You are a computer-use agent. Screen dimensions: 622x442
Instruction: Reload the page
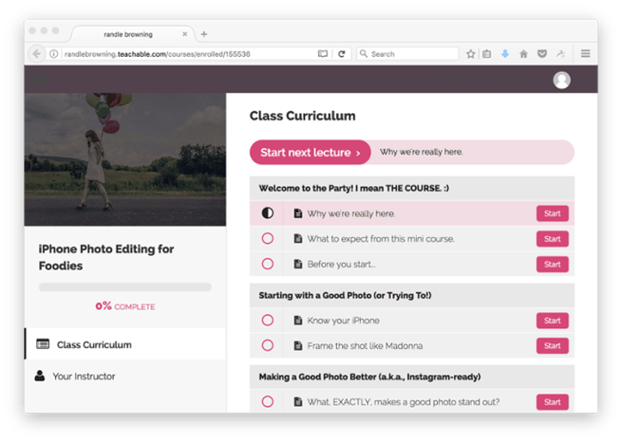(341, 54)
